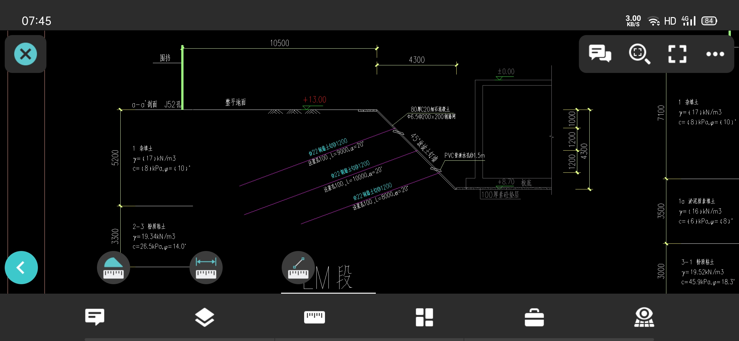The width and height of the screenshot is (739, 341).
Task: Tap the ±0.00 elevation marker
Action: point(506,72)
